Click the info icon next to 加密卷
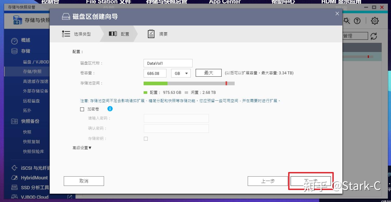The height and width of the screenshot is (202, 391). click(x=110, y=109)
